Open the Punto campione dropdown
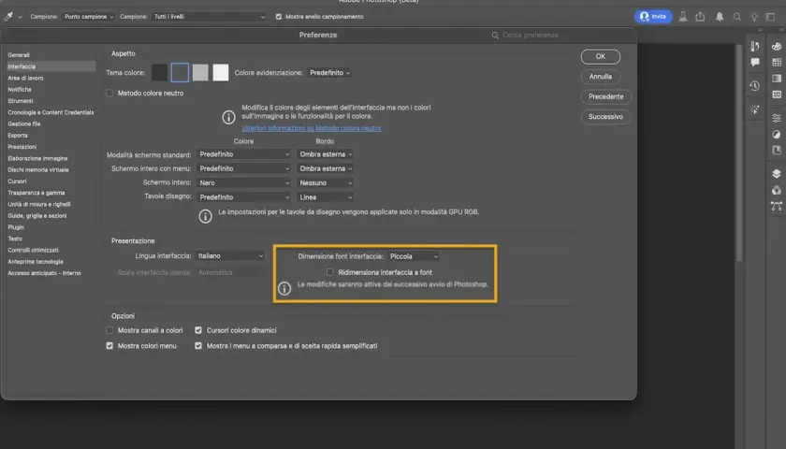This screenshot has height=449, width=786. coord(89,17)
